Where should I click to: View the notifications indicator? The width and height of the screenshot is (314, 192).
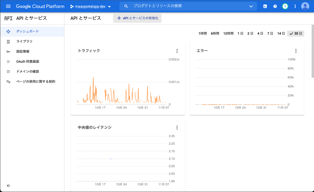(x=285, y=6)
